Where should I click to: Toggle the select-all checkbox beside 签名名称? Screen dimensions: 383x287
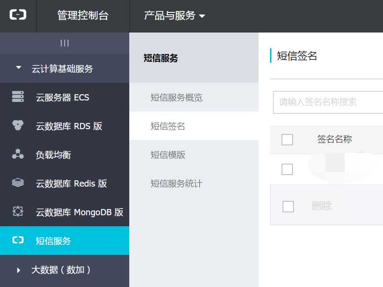coord(287,140)
